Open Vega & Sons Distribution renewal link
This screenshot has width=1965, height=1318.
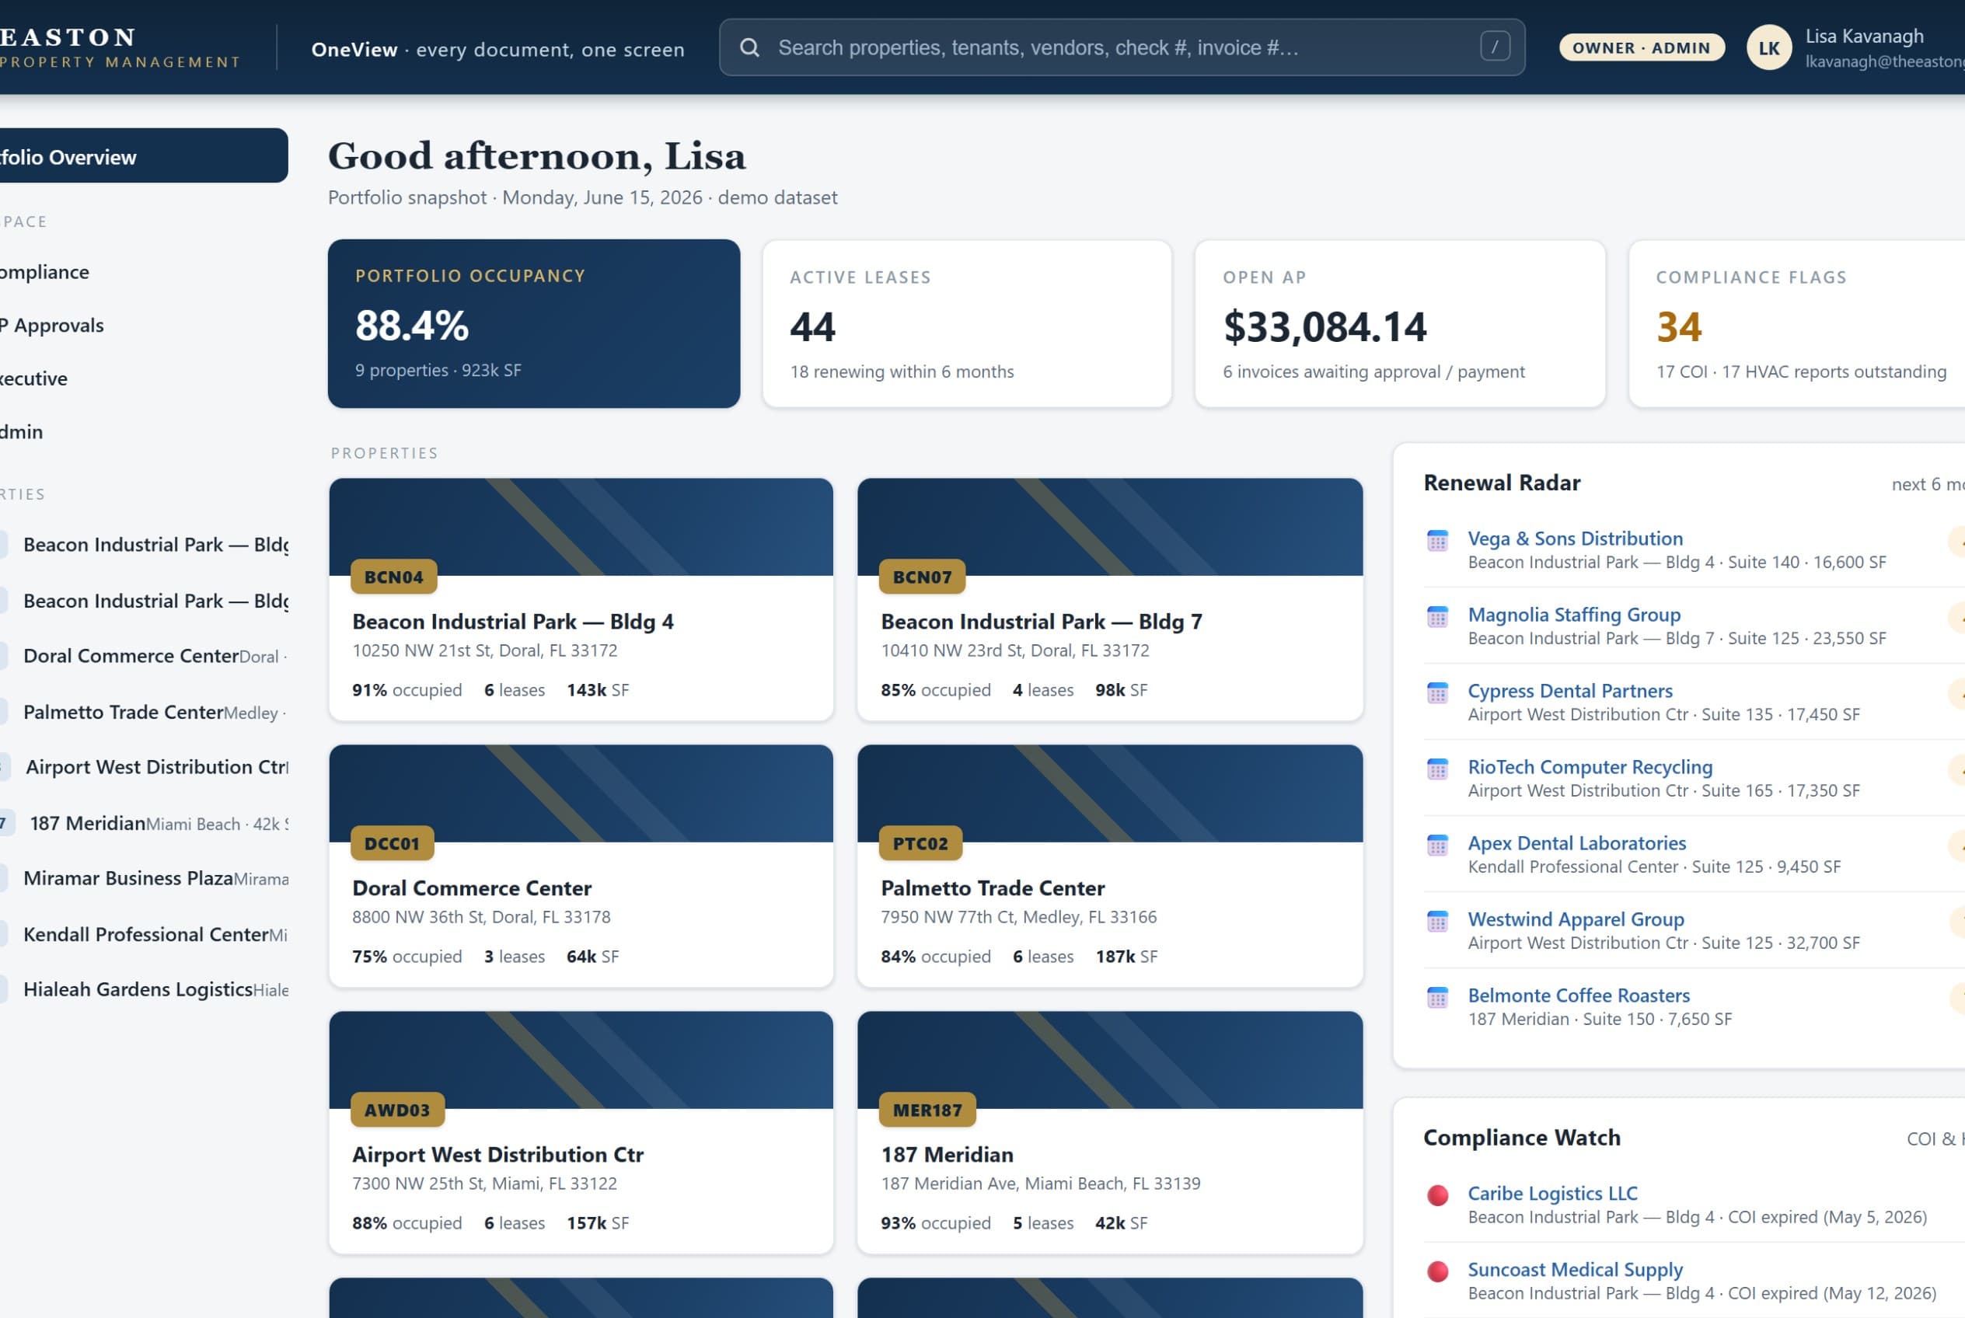point(1575,538)
